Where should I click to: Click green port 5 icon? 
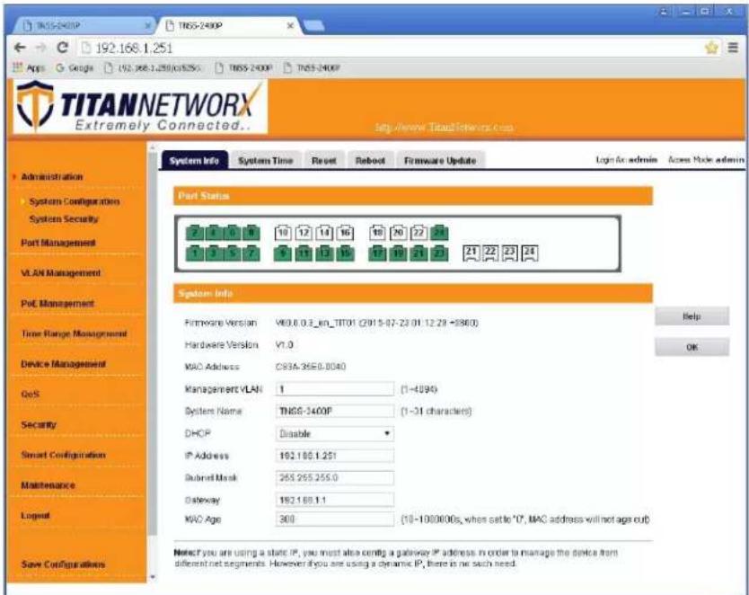232,253
